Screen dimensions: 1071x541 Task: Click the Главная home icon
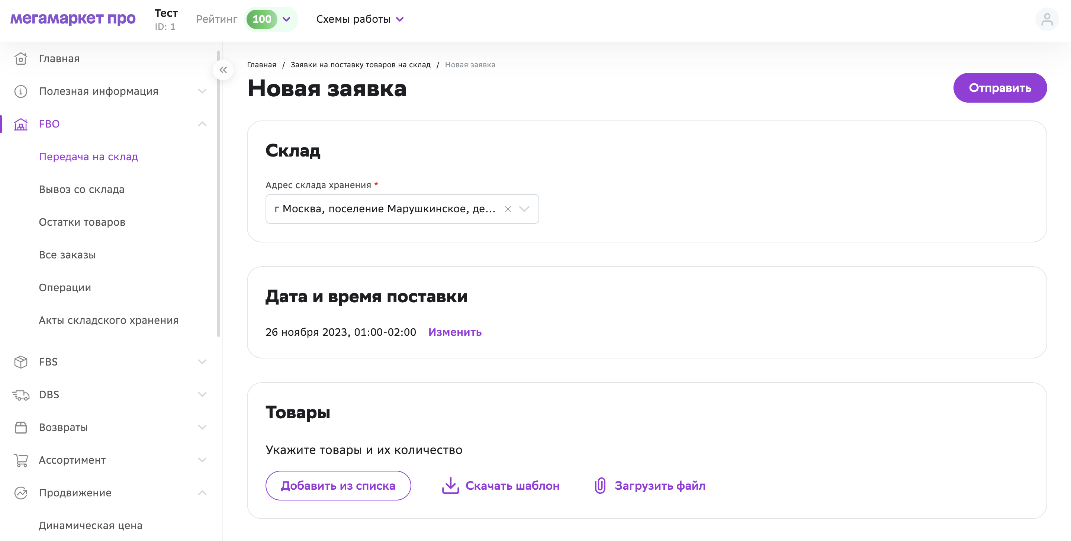pos(21,59)
